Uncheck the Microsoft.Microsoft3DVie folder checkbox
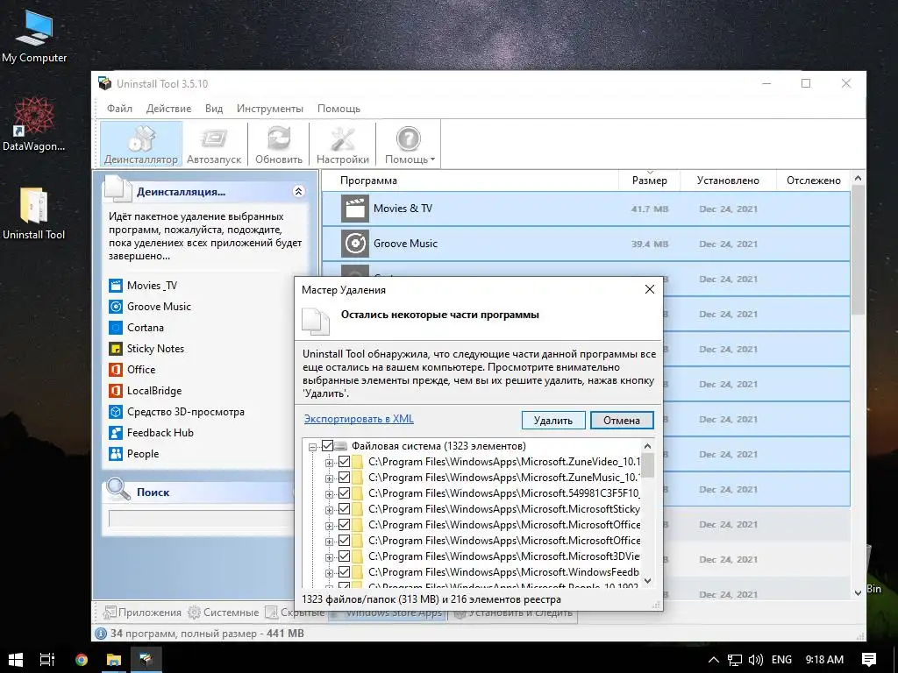 point(344,556)
